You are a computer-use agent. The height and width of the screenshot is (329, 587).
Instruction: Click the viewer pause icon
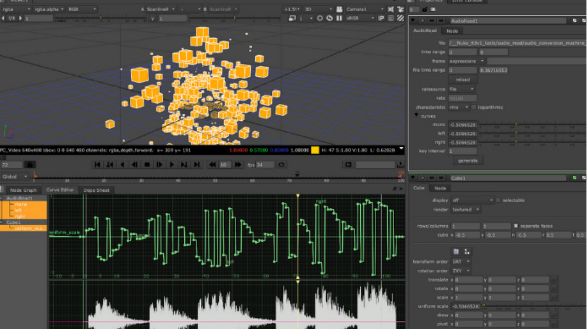pos(339,18)
